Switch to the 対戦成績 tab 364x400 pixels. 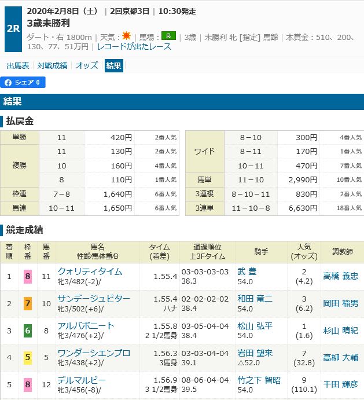(x=52, y=65)
